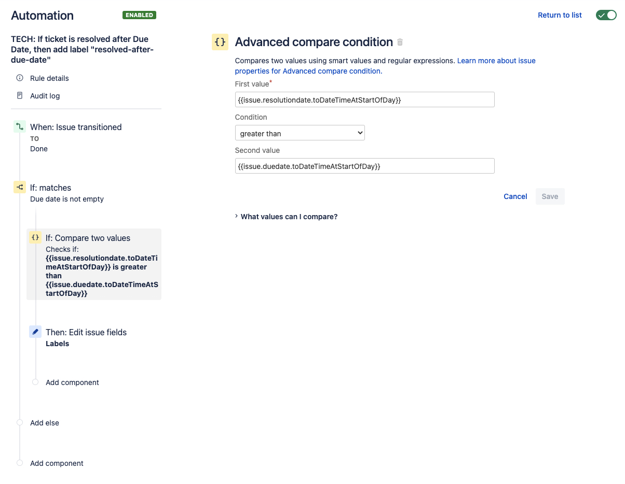This screenshot has width=625, height=484.
Task: Click the Audit log document icon
Action: 20,96
